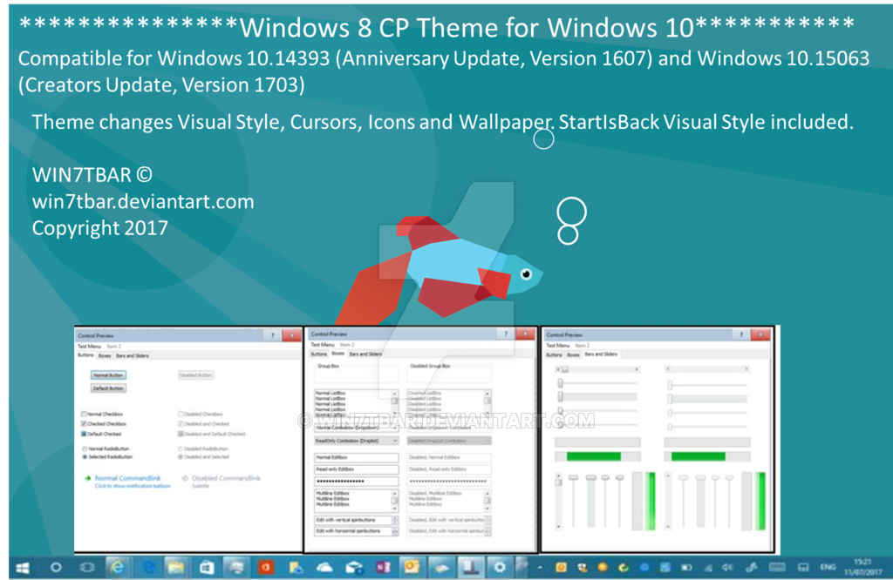Screen dimensions: 893x580
Task: Uncheck the Checked Checkbox option
Action: [84, 424]
